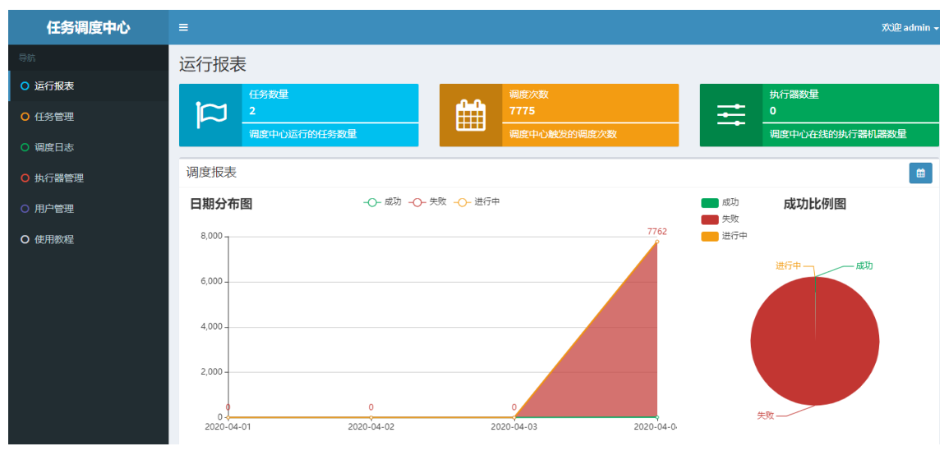Go to 任务管理 in the sidebar

89,117
